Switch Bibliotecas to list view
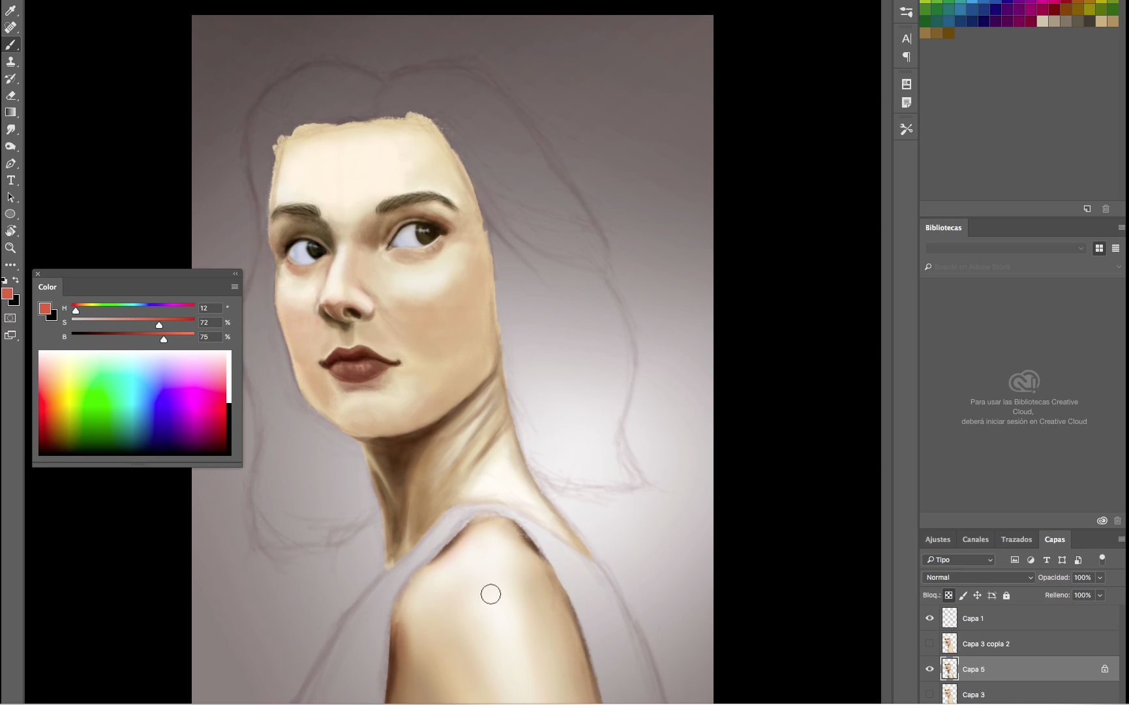This screenshot has width=1129, height=705. pyautogui.click(x=1115, y=248)
